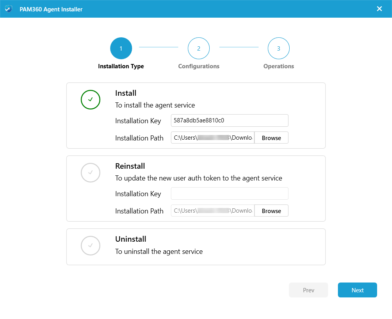Click the Configurations step label

click(x=199, y=66)
